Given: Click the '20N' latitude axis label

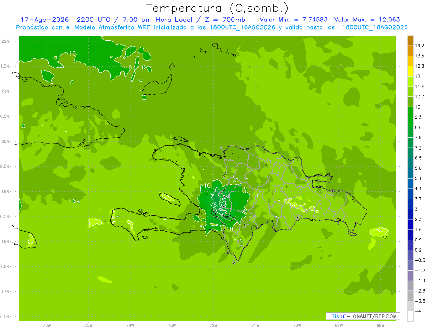Looking at the screenshot, I should [x=6, y=141].
